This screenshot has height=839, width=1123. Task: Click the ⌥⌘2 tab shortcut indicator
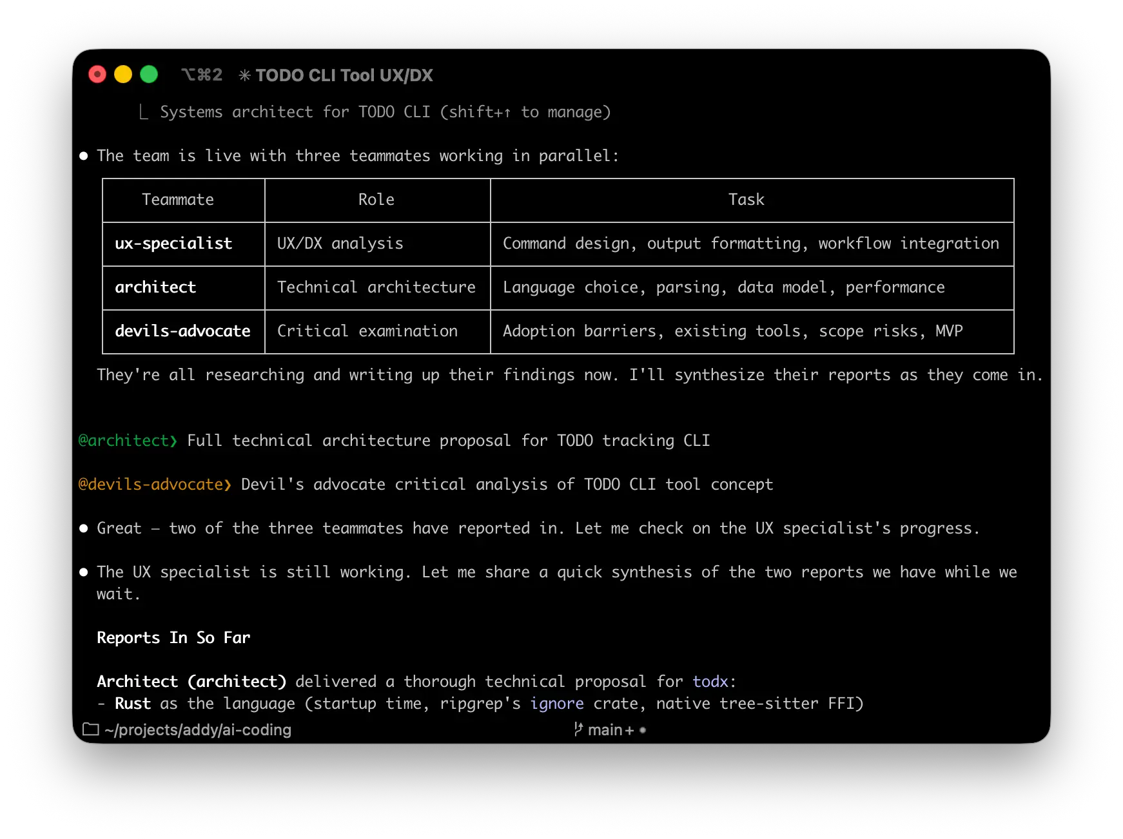(200, 75)
